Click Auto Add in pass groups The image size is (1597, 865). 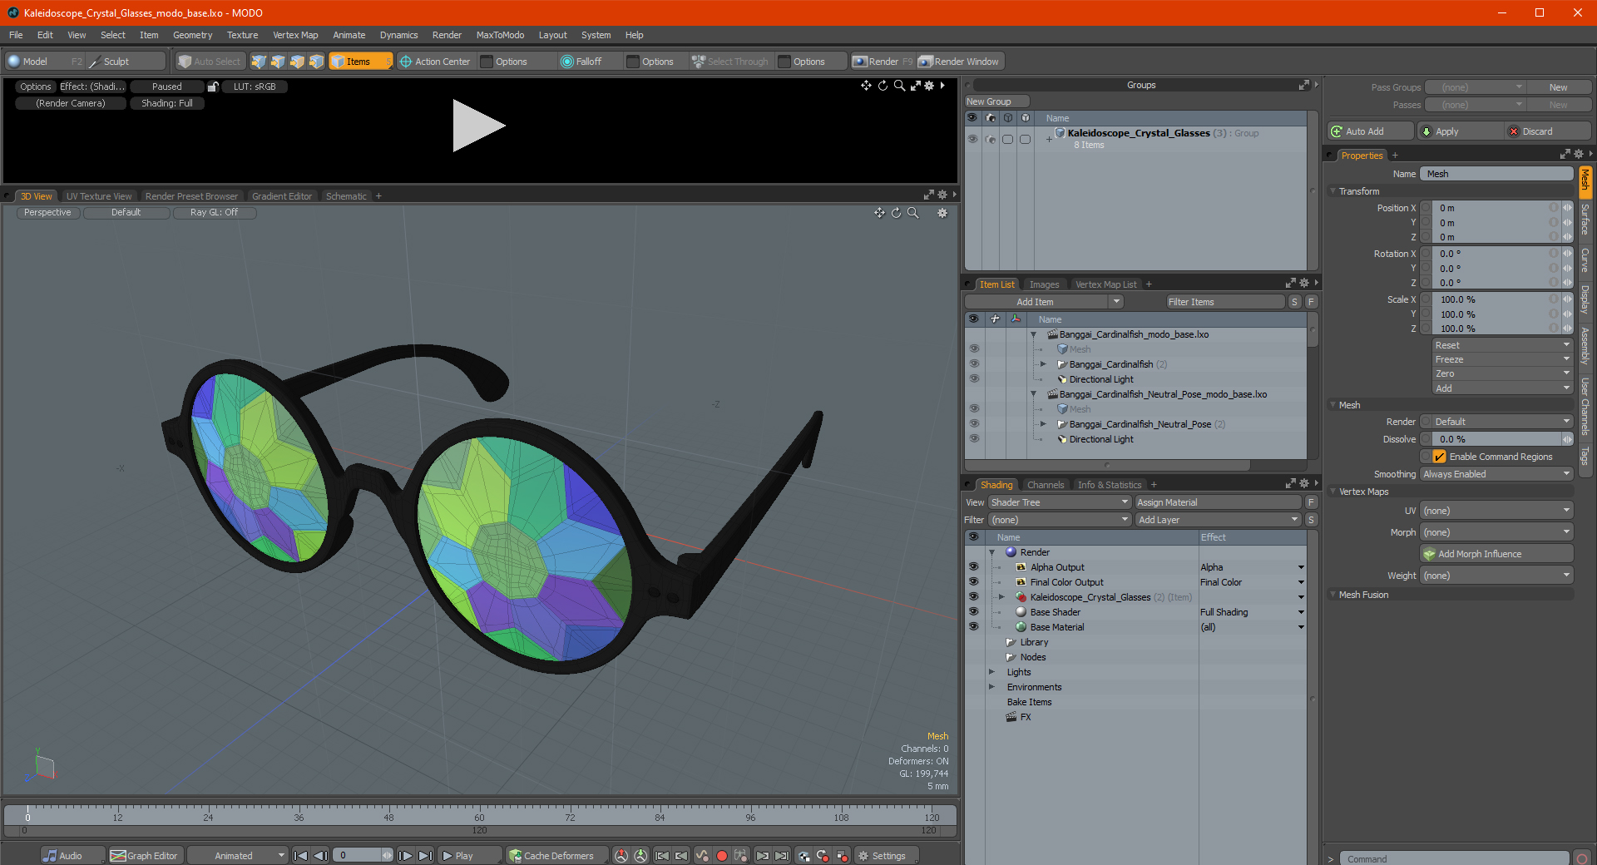pyautogui.click(x=1370, y=131)
